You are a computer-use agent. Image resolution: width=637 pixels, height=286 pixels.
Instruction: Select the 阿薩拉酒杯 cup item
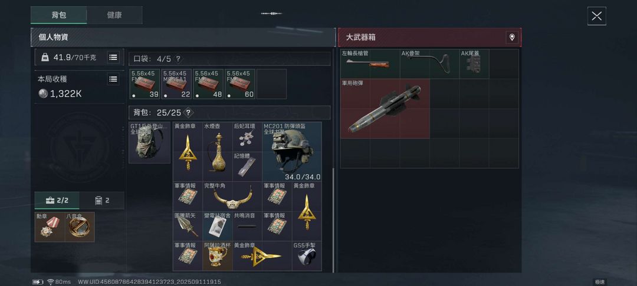[217, 256]
